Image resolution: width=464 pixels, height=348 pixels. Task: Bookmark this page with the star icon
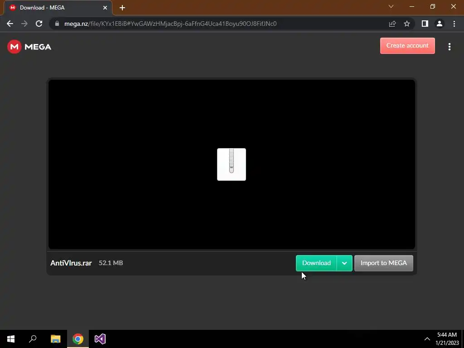(x=407, y=24)
